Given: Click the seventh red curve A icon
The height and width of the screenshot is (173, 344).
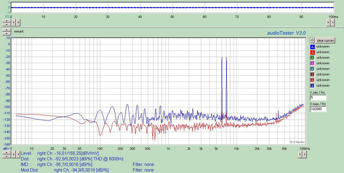Looking at the screenshot, I should (312, 80).
